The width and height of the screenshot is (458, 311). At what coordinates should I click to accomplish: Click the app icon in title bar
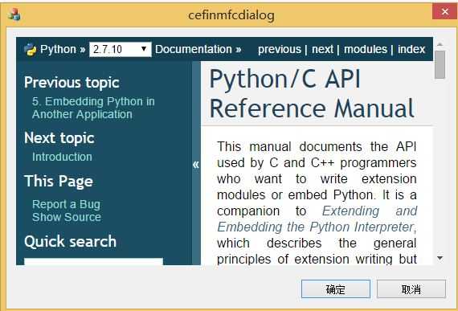click(x=14, y=14)
